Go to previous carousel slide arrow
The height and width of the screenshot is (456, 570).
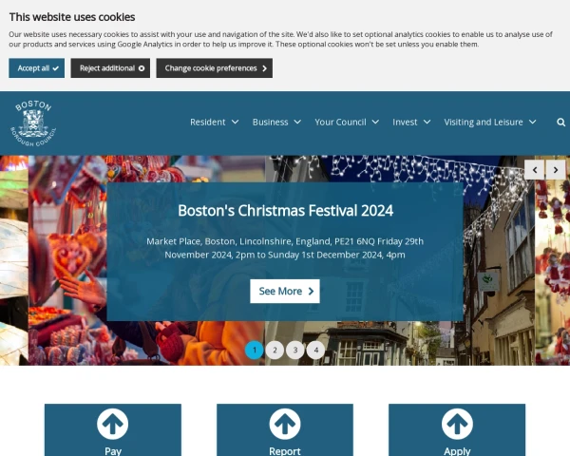pyautogui.click(x=534, y=170)
